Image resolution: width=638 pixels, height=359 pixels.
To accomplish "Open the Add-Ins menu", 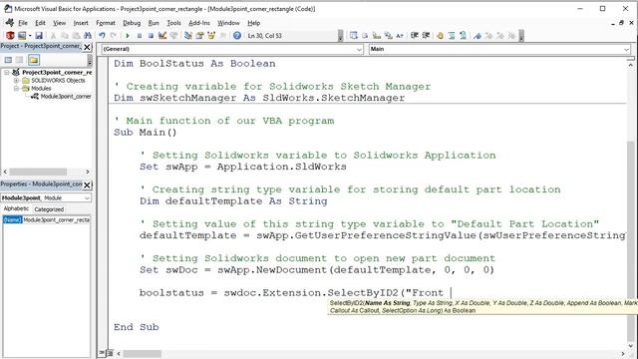I will pyautogui.click(x=199, y=23).
